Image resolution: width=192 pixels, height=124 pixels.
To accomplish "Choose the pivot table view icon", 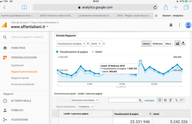I will (182, 100).
